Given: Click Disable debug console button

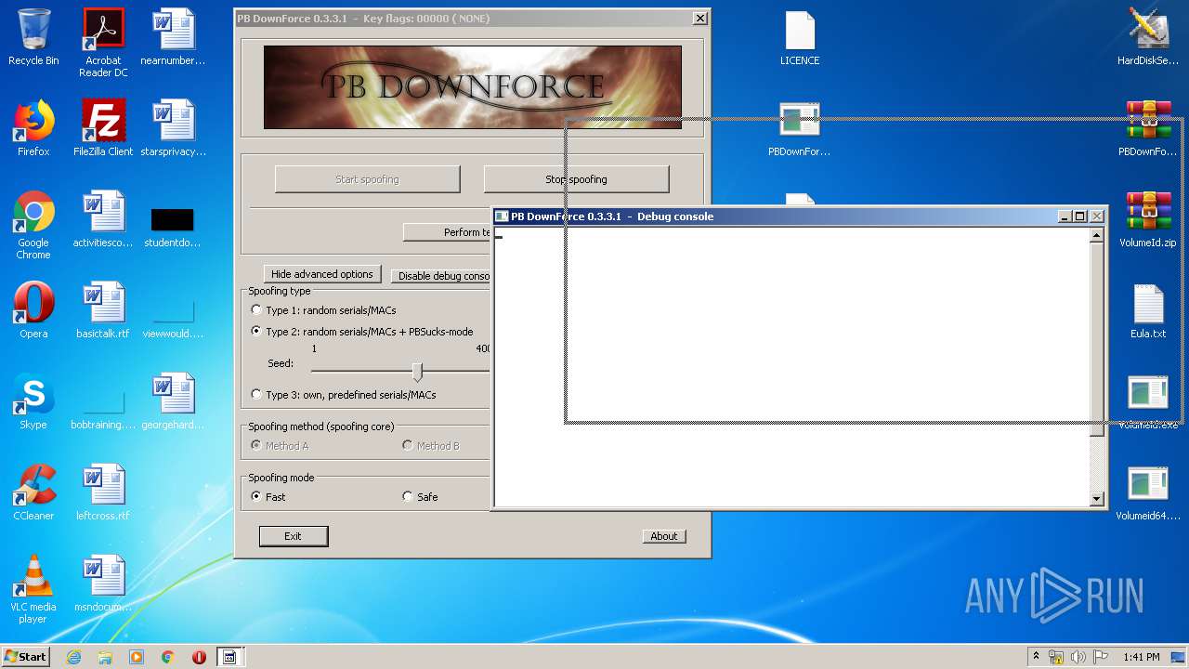Looking at the screenshot, I should (440, 276).
